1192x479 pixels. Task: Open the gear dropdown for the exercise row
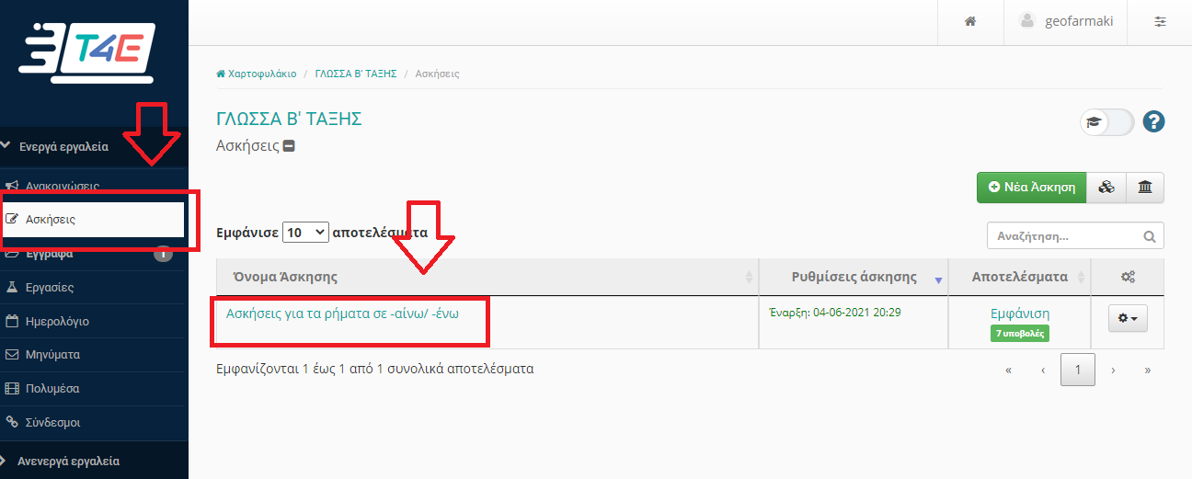coord(1127,318)
